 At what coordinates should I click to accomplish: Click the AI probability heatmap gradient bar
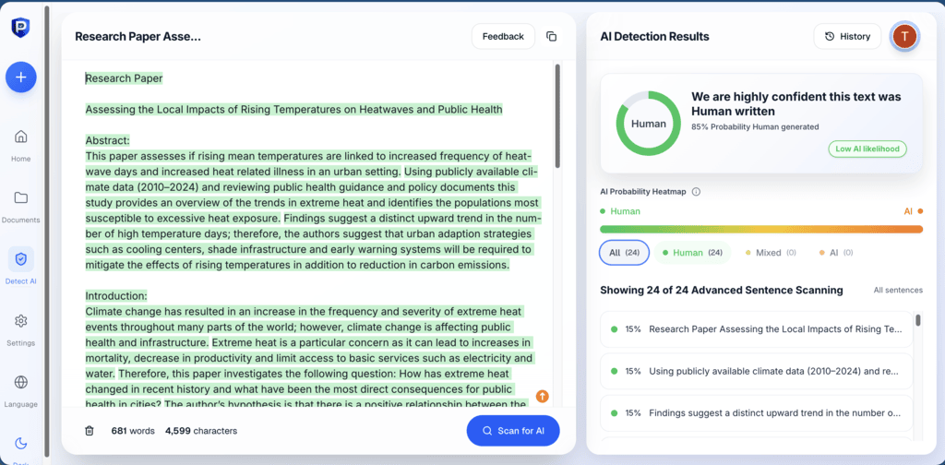tap(761, 229)
